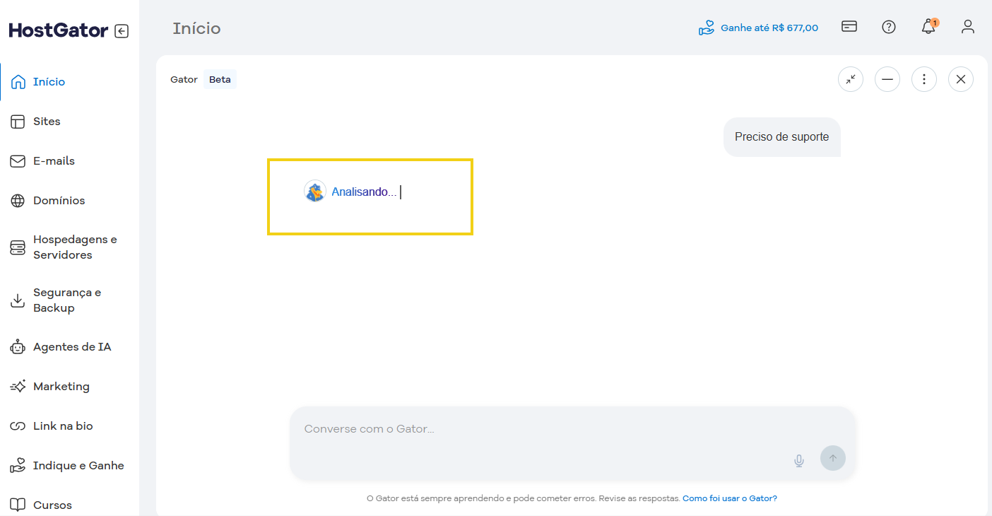Click the Início page heading
Viewport: 992px width, 516px height.
[196, 28]
